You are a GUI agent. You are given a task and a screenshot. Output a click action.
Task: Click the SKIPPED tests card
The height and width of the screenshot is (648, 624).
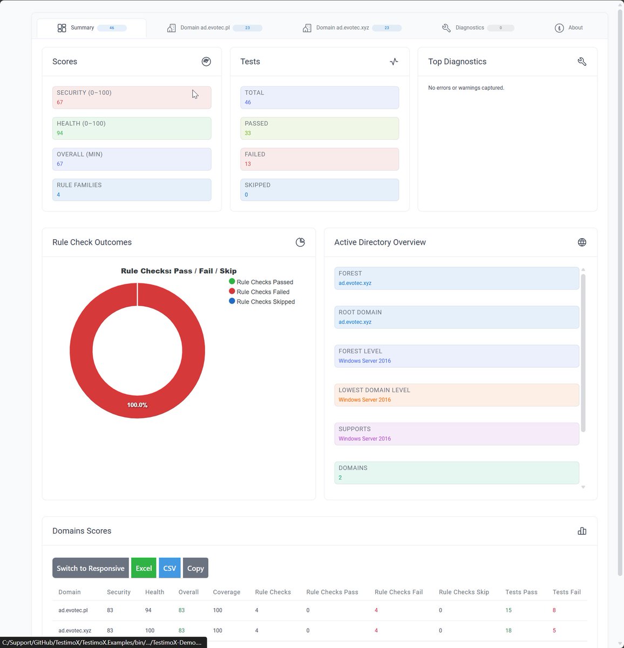320,190
